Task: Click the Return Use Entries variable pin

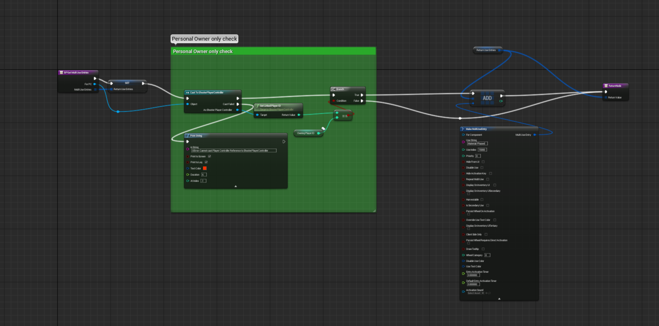Action: [x=499, y=50]
